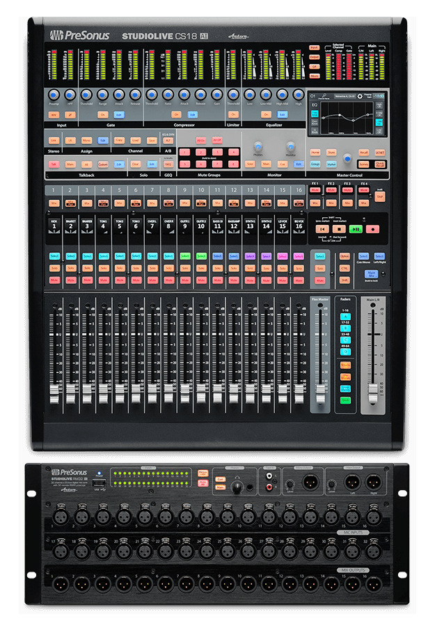
Task: Open the GEQ button
Action: pyautogui.click(x=168, y=164)
